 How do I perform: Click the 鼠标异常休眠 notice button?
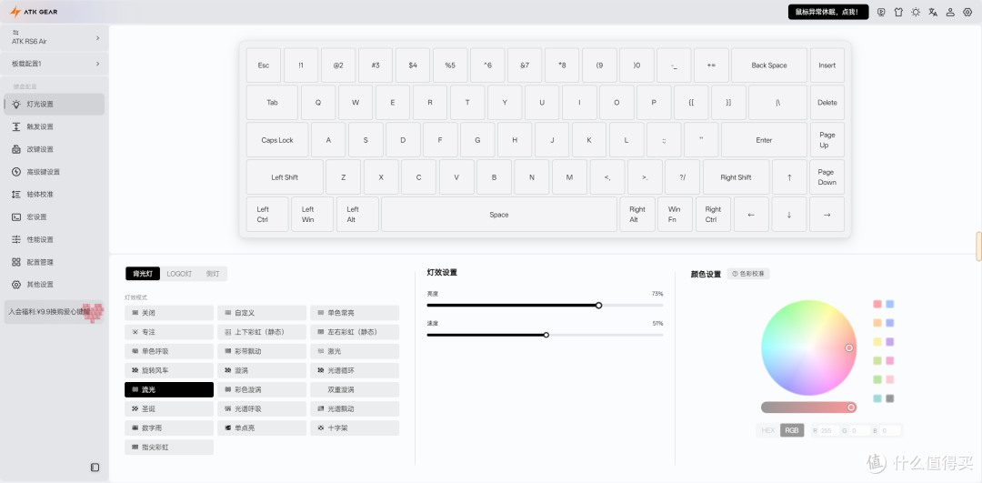click(x=828, y=12)
